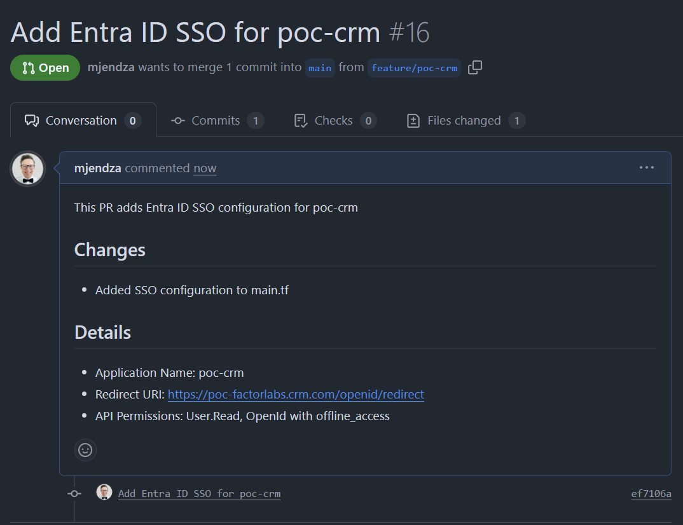Click the commit marker icon in the timeline
The height and width of the screenshot is (525, 683).
click(74, 494)
